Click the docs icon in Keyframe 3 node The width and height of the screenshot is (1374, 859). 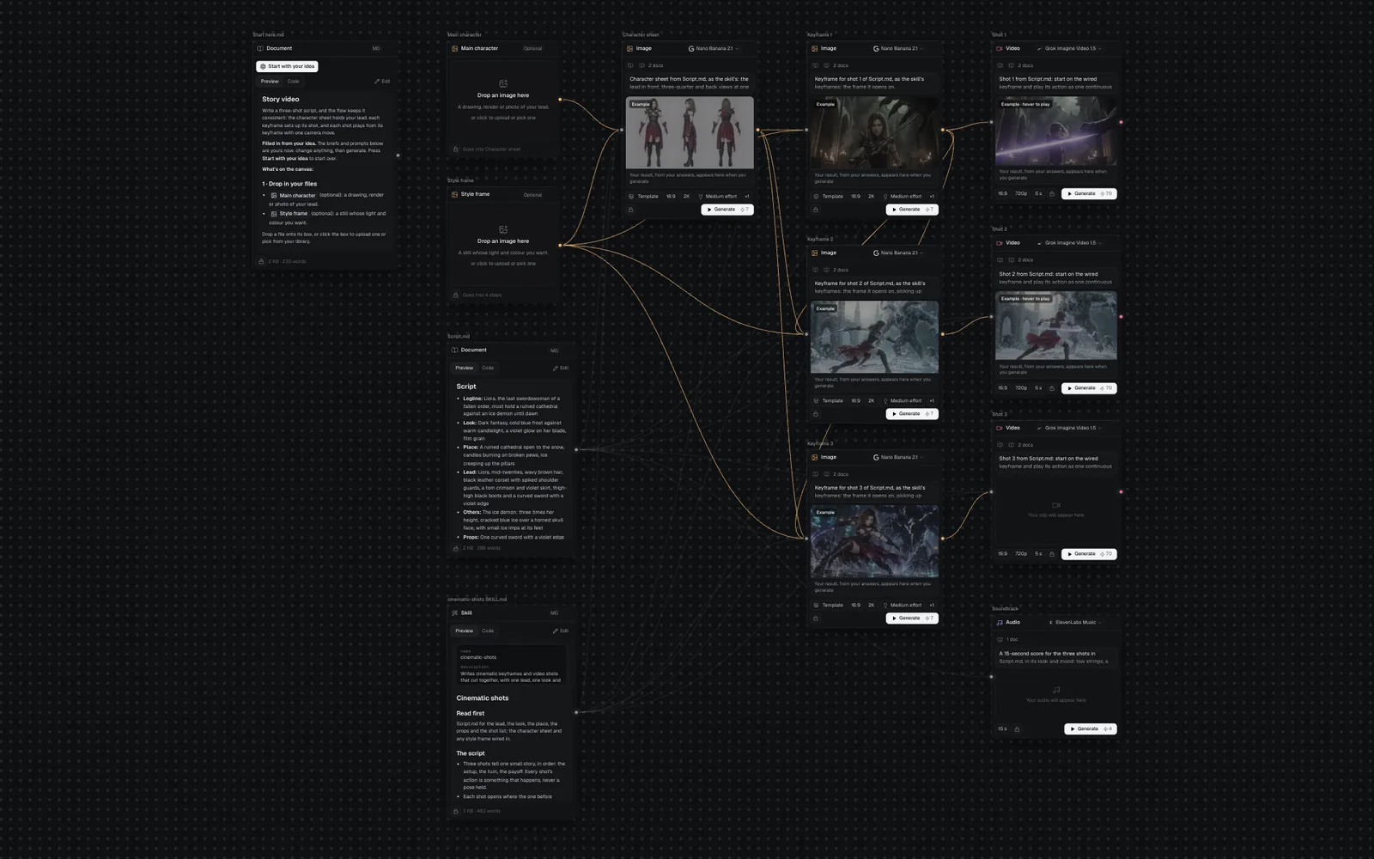tap(815, 474)
